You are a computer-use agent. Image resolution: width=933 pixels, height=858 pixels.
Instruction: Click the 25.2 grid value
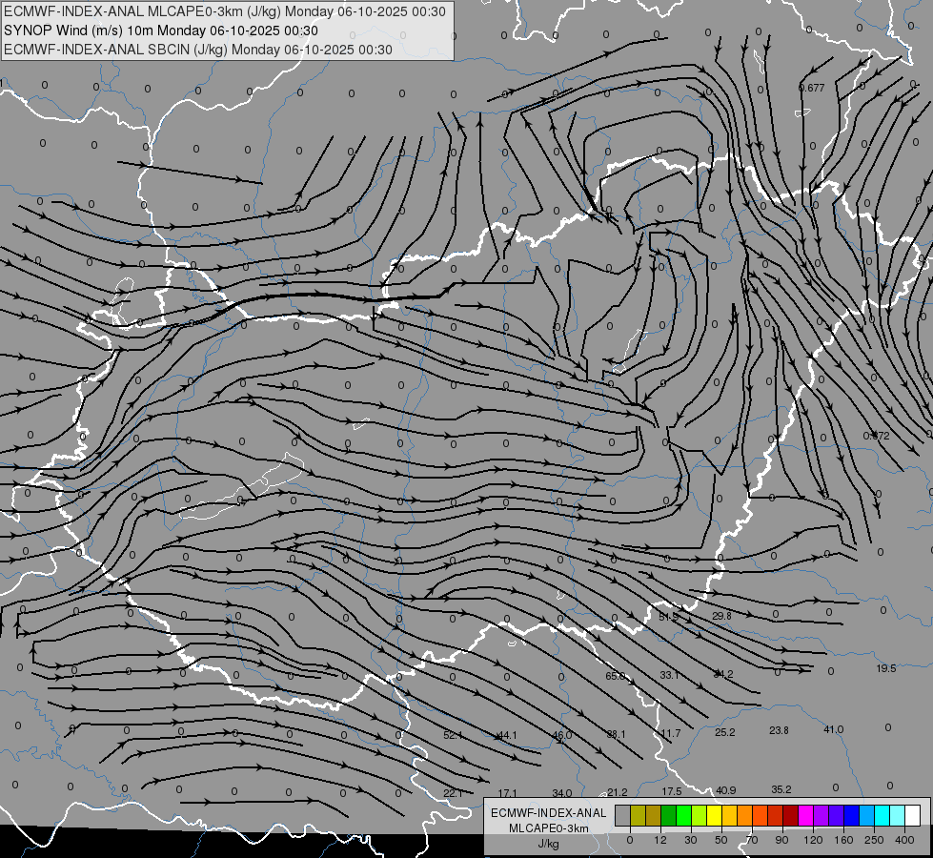(724, 732)
